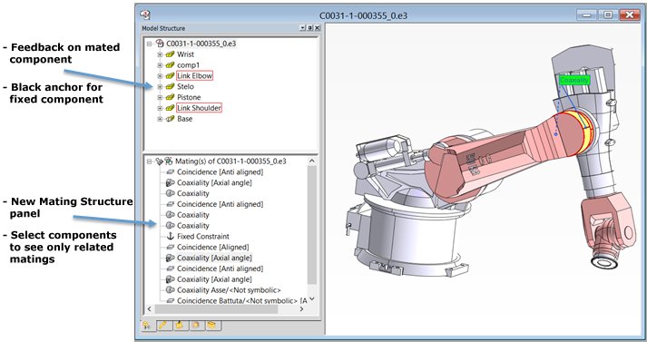Click the Stelo component icon
The image size is (647, 342).
tap(170, 87)
